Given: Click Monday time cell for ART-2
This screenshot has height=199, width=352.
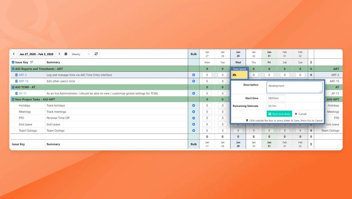Looking at the screenshot, I should click(207, 75).
